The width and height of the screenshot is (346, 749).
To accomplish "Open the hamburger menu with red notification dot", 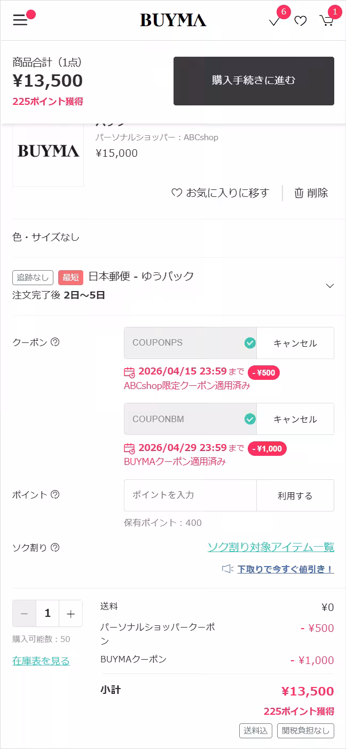I will tap(20, 20).
